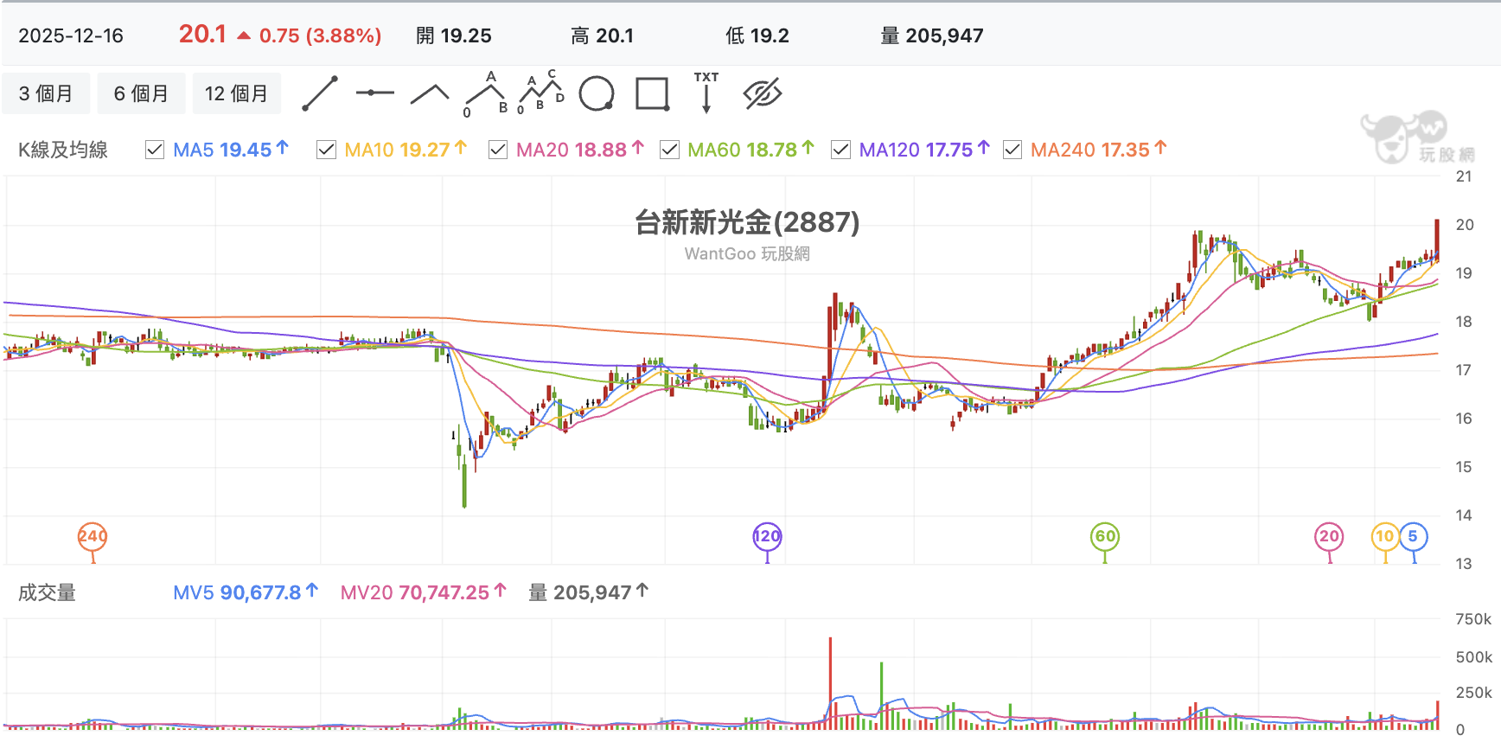Click the MA60 18.78 label
This screenshot has width=1501, height=742.
click(x=751, y=150)
